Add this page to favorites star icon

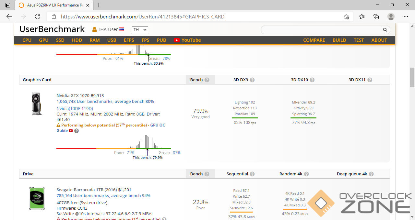(x=346, y=16)
